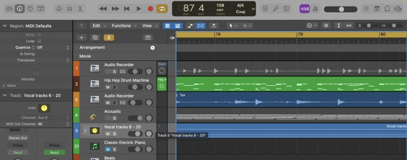The width and height of the screenshot is (407, 160).
Task: Toggle Waveform Zoom button
Action: tap(326, 26)
